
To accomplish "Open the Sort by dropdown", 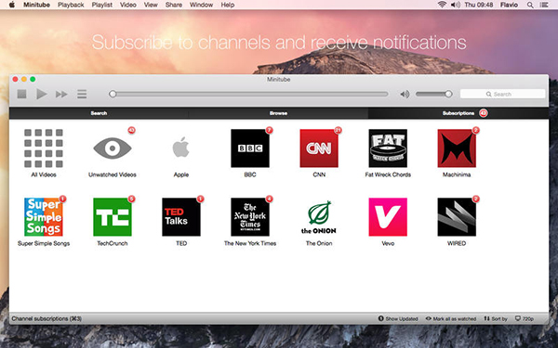I will [x=496, y=319].
